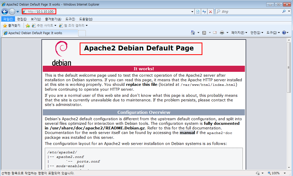Screen dimensions: 293x176
Task: Open the search provider dropdown arrow
Action: click(289, 11)
